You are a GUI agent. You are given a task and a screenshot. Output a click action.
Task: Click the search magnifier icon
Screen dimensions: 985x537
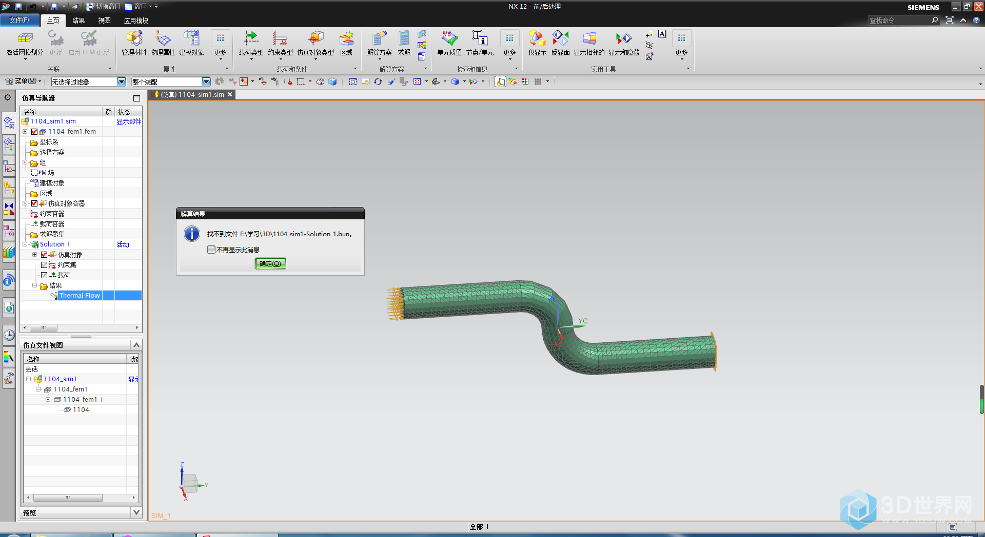point(935,20)
